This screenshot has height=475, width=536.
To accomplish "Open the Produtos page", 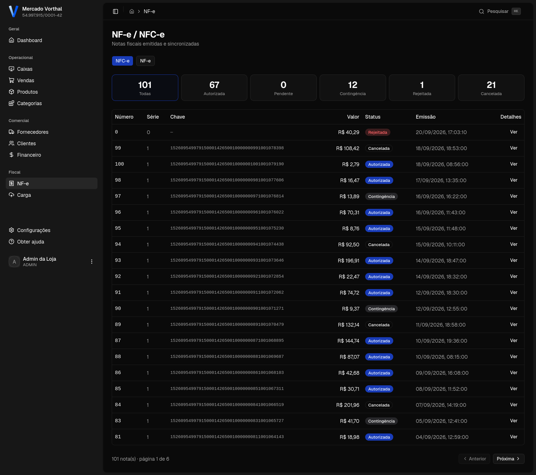I will [52, 92].
